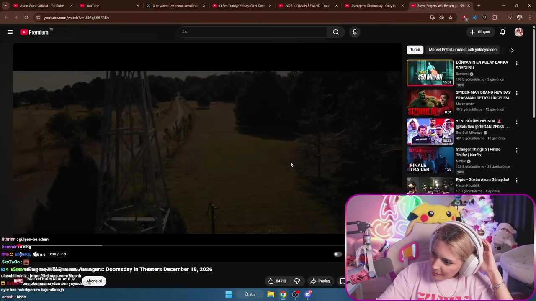Viewport: 536px width, 301px height.
Task: Go to the YouTube Premium home logo
Action: click(x=34, y=32)
